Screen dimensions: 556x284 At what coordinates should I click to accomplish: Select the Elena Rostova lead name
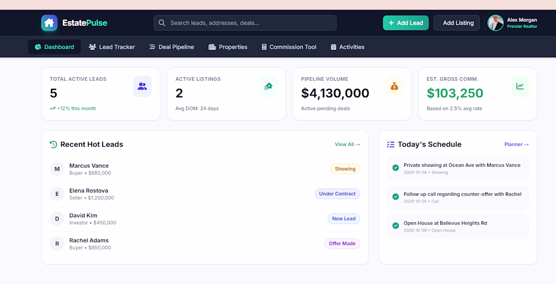click(x=88, y=191)
